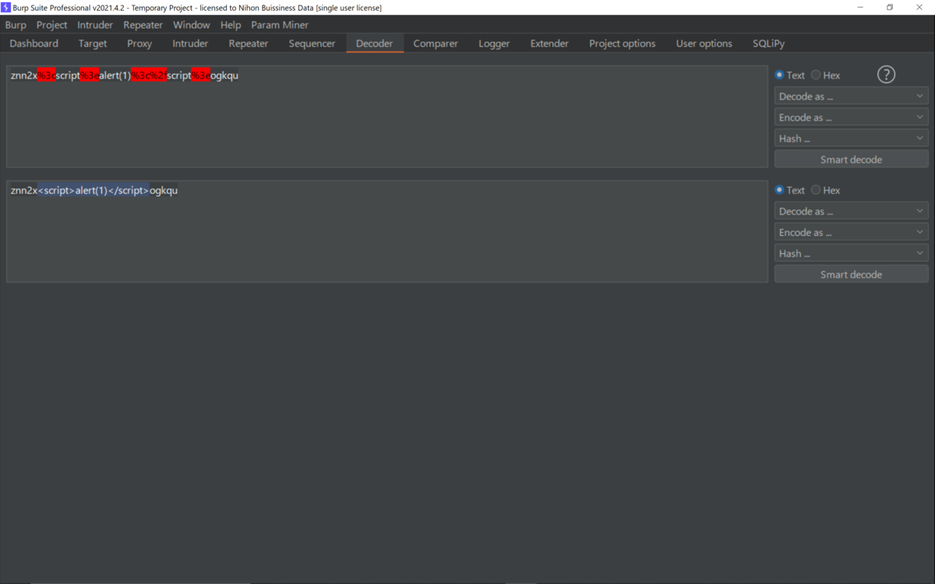Open the Project menu
The height and width of the screenshot is (584, 935).
click(51, 25)
